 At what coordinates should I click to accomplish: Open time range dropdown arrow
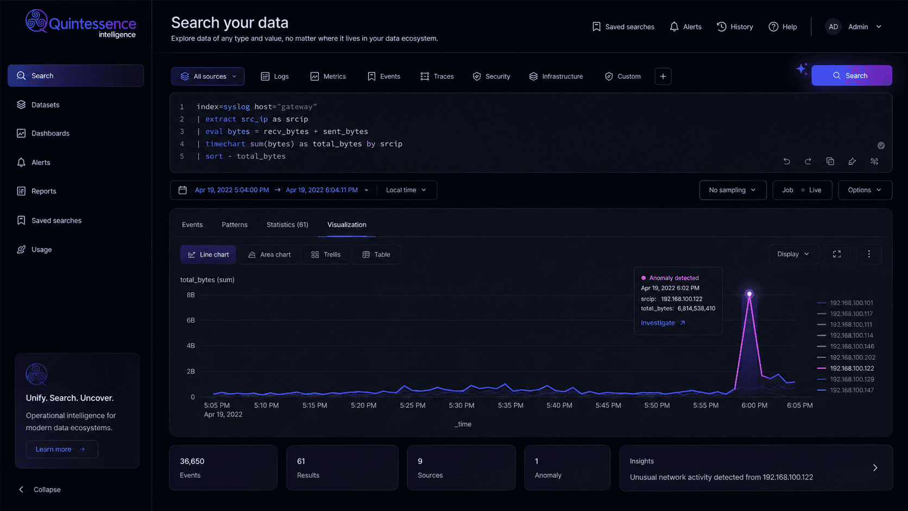[366, 190]
